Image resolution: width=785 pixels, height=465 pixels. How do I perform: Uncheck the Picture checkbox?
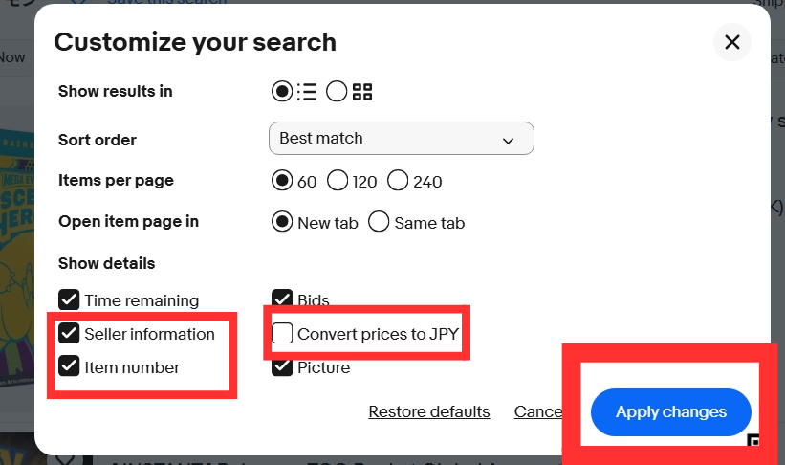282,366
